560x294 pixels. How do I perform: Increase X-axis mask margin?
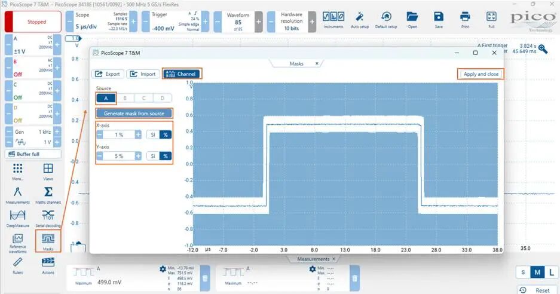click(138, 134)
